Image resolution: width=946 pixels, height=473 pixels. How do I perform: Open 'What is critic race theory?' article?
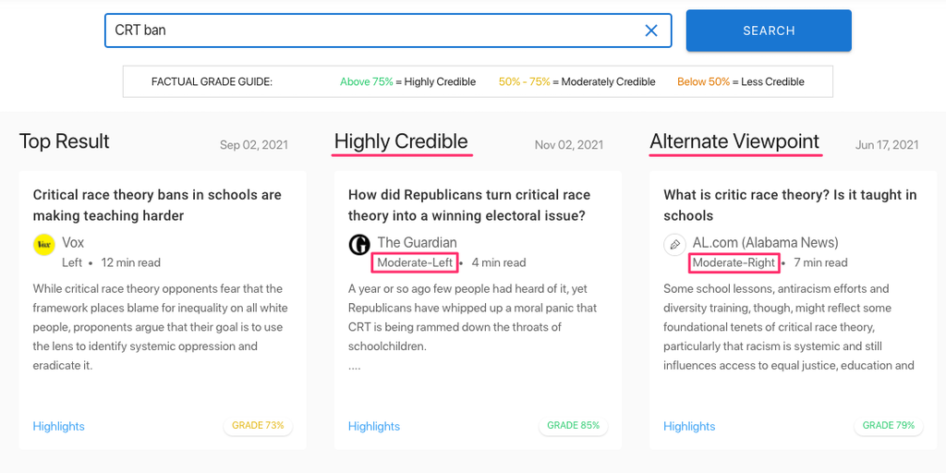coord(790,205)
